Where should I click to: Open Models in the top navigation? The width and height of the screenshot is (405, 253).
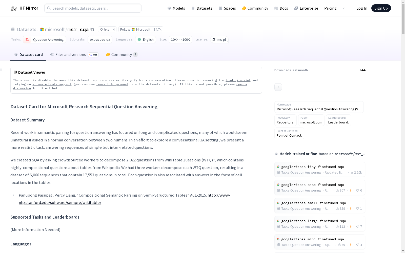176,8
